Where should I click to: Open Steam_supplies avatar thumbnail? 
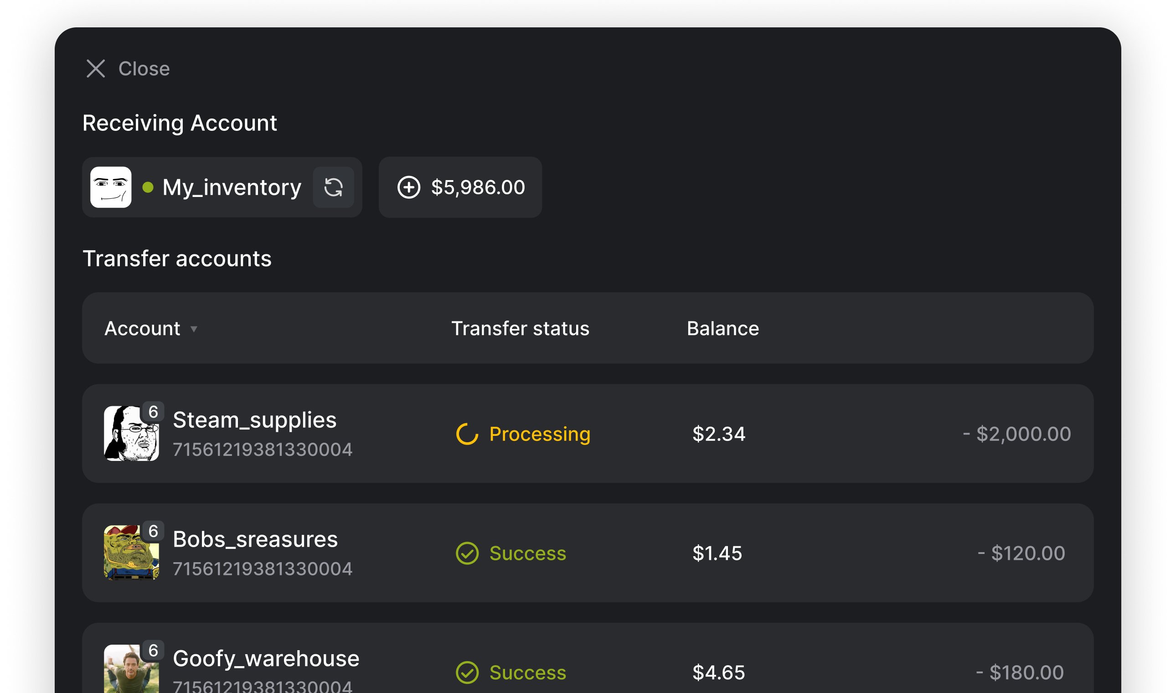pos(131,434)
